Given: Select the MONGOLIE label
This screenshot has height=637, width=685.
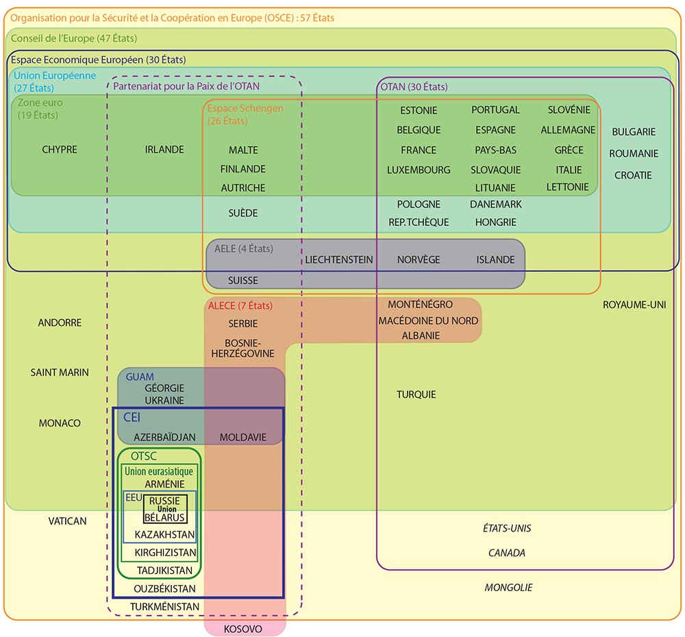Looking at the screenshot, I should coord(509,587).
